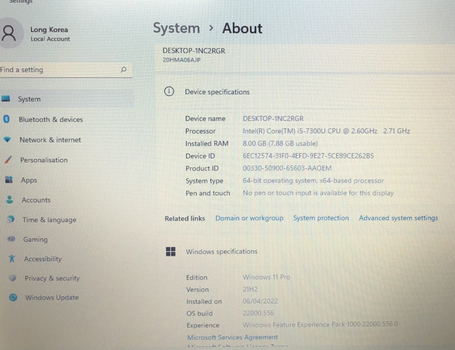Click the search magnifier icon

[124, 70]
